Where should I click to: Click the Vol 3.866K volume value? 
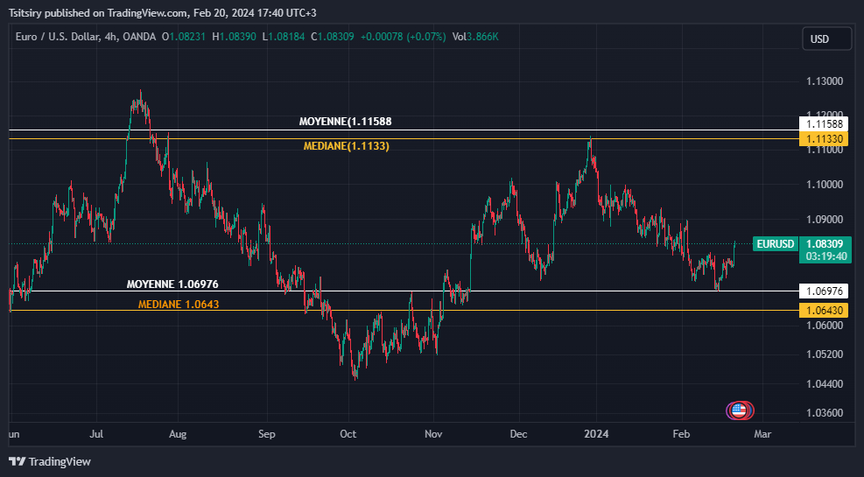click(x=475, y=37)
